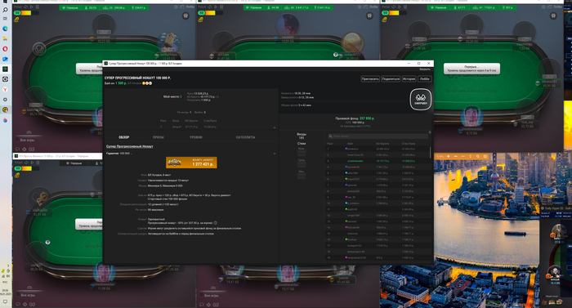The image size is (572, 308).
Task: Click Закрыть link under title bar
Action: point(425,69)
